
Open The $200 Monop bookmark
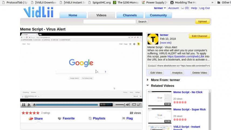pos(126,2)
